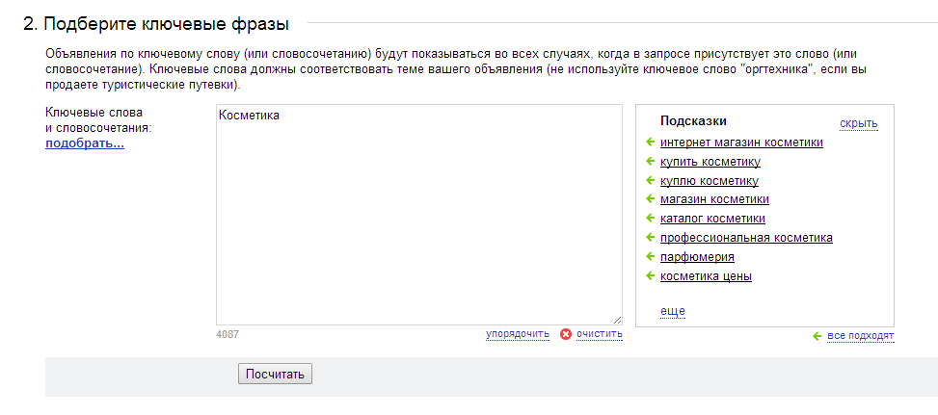Click green arrow beside все подходят
The image size is (938, 415).
coord(817,336)
